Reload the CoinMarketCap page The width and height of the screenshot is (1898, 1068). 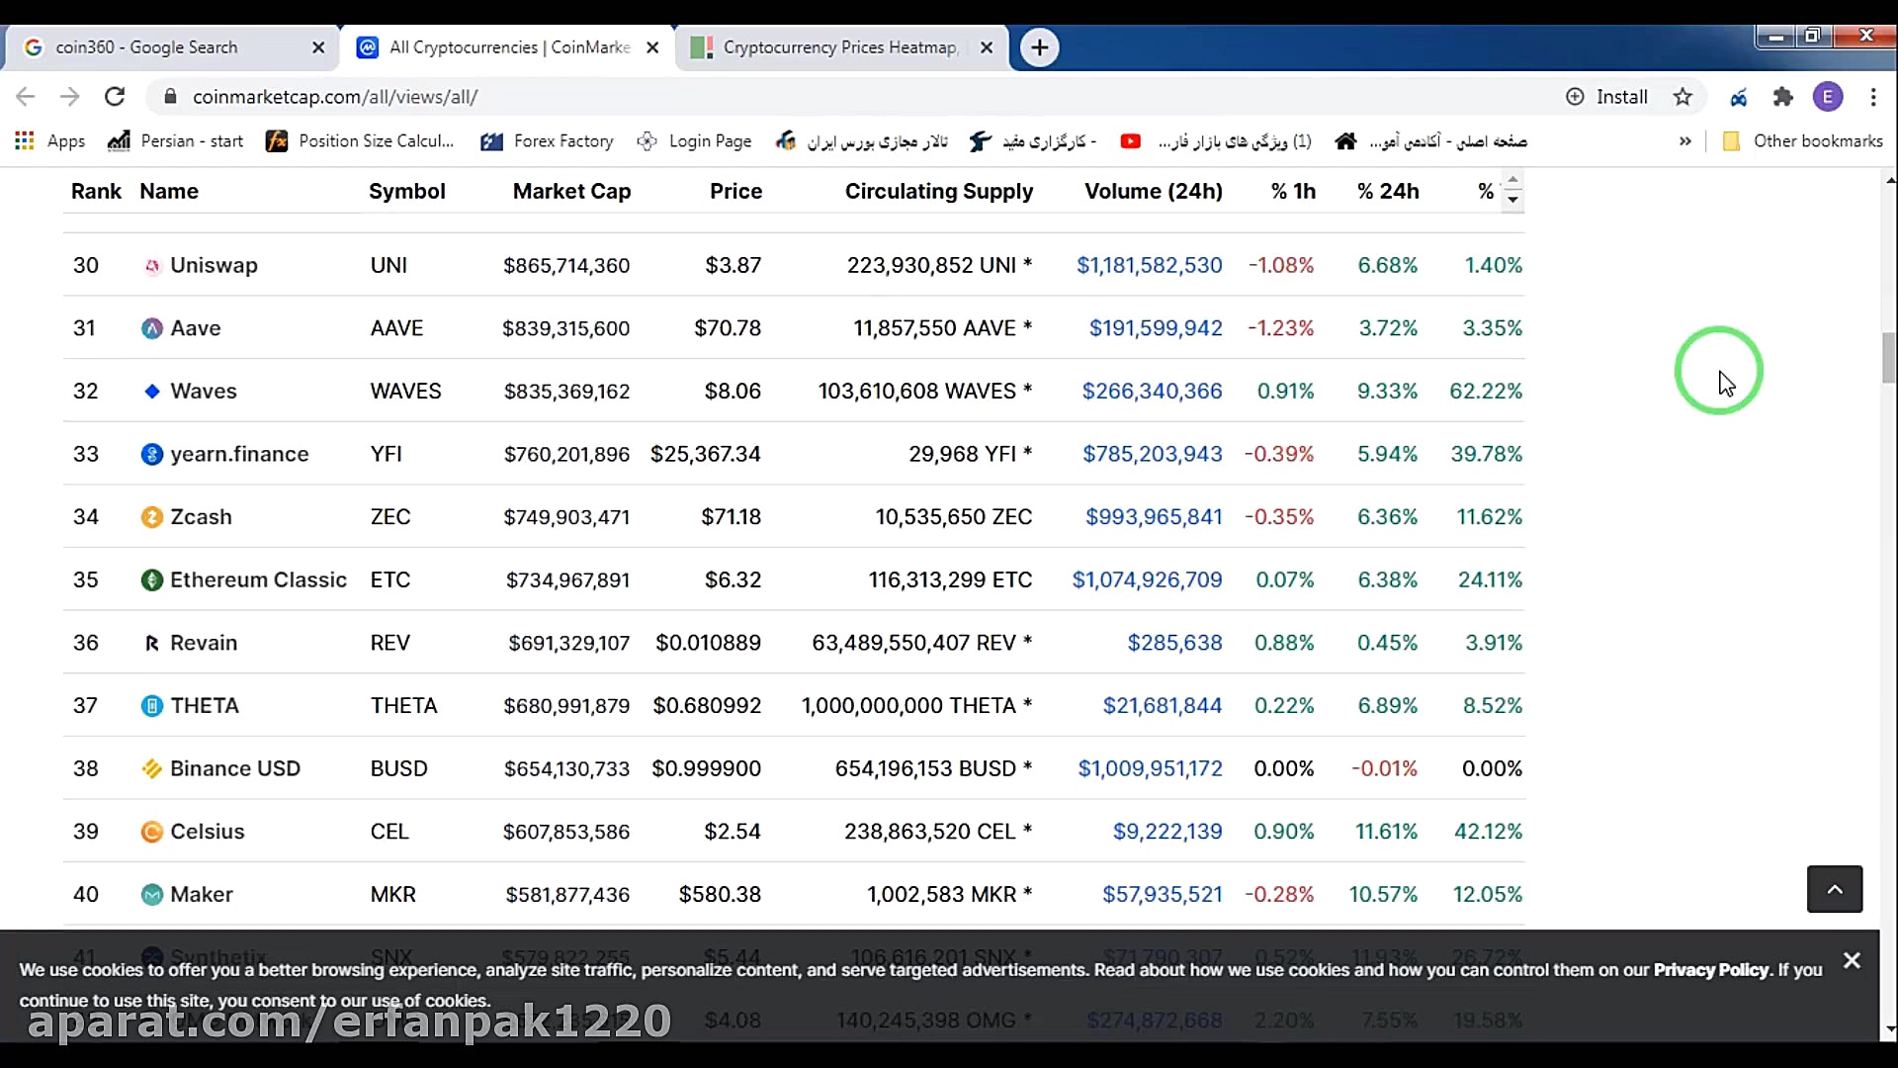pyautogui.click(x=115, y=97)
